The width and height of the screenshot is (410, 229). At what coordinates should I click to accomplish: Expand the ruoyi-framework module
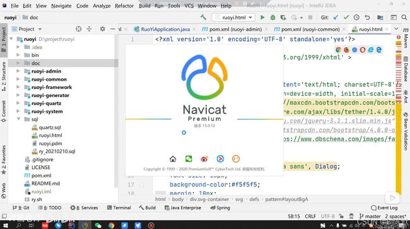point(18,87)
